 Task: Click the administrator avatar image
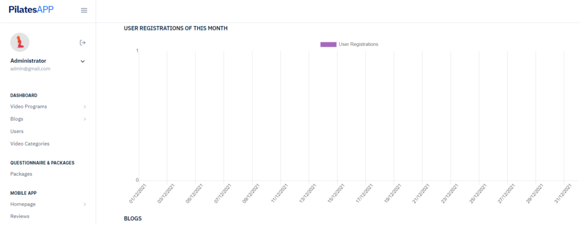[20, 42]
